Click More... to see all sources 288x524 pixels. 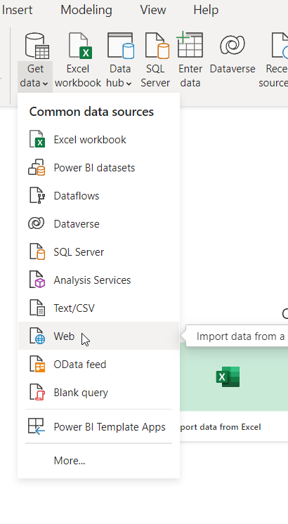[99, 461]
